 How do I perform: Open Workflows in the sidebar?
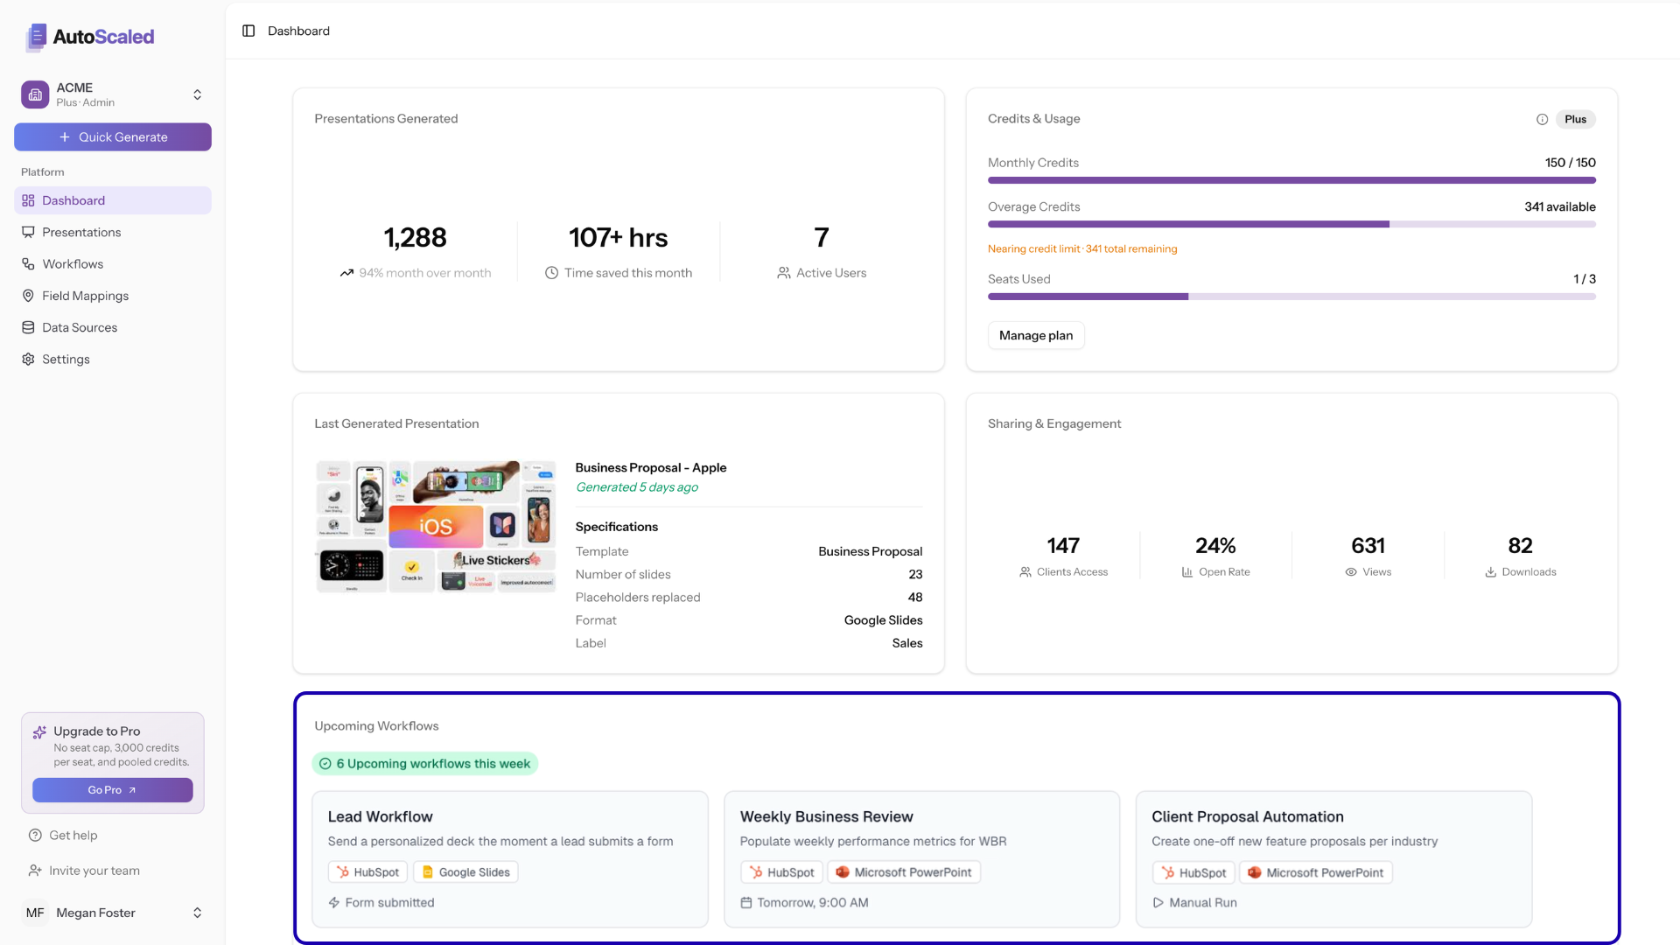[x=113, y=264]
